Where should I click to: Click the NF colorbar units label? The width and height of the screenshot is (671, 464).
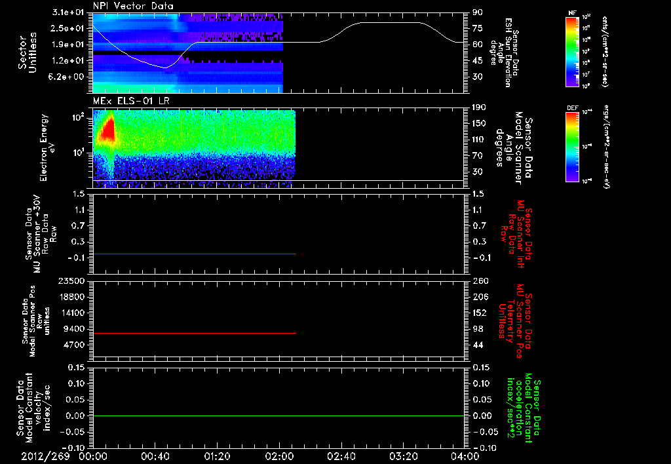coord(605,51)
